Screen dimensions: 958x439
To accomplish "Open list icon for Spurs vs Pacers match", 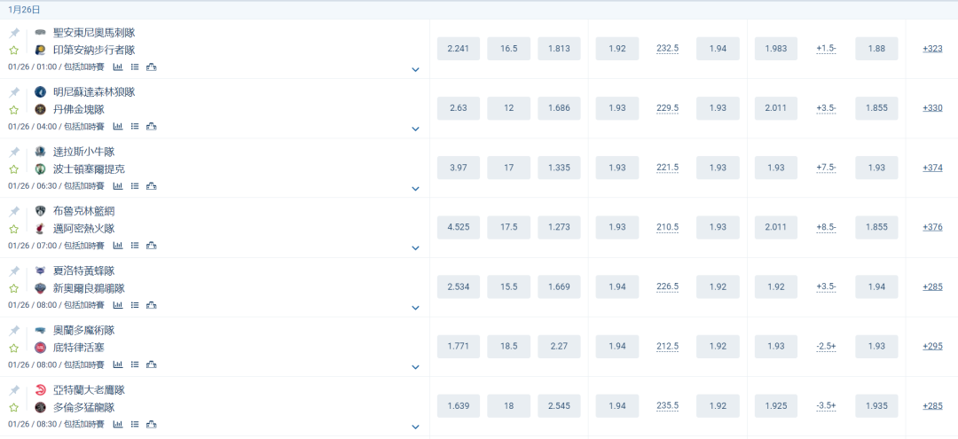I will coord(135,67).
